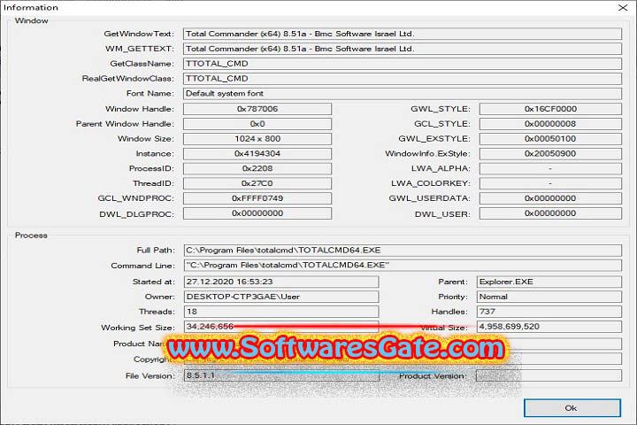Click the Working Set Size value
637x425 pixels.
(281, 327)
